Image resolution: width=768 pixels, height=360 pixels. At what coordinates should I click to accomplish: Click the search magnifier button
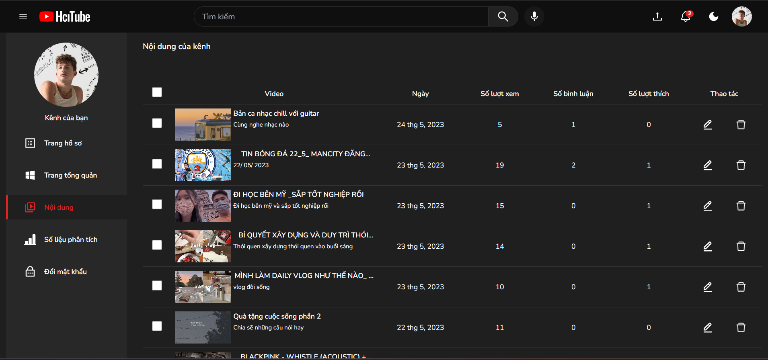pyautogui.click(x=503, y=16)
